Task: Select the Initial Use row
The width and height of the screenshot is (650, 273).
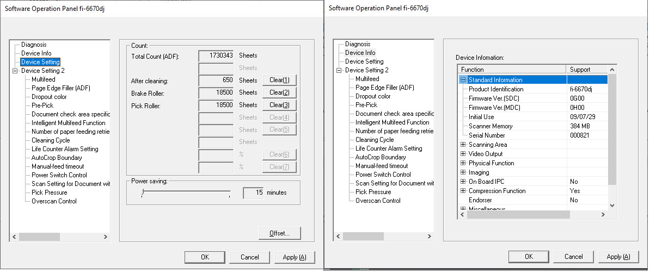Action: pos(533,117)
